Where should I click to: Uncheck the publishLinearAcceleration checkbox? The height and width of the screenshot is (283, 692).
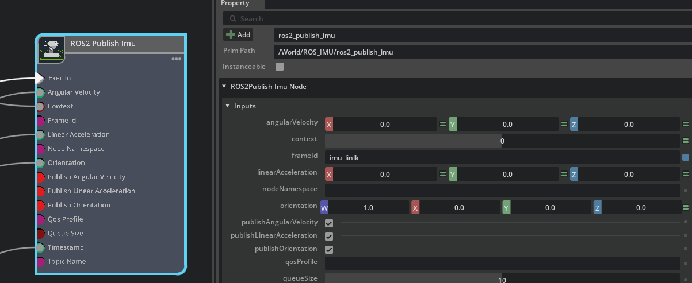pyautogui.click(x=329, y=236)
